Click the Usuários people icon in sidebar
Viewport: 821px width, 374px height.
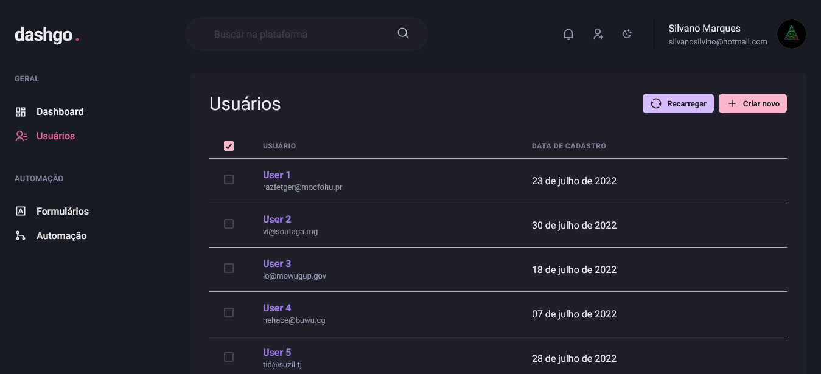21,136
